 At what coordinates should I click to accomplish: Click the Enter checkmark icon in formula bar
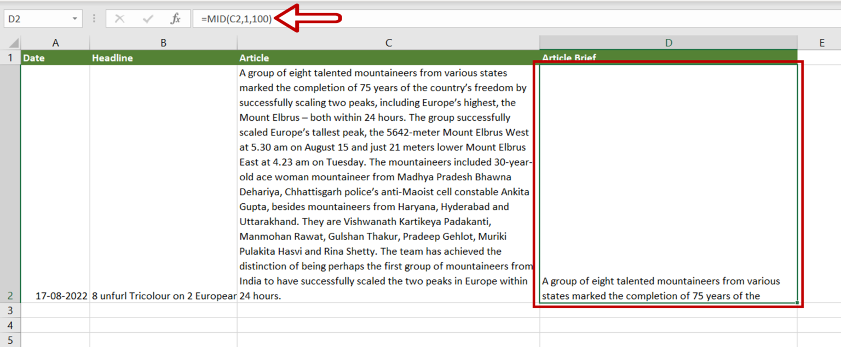(x=147, y=19)
